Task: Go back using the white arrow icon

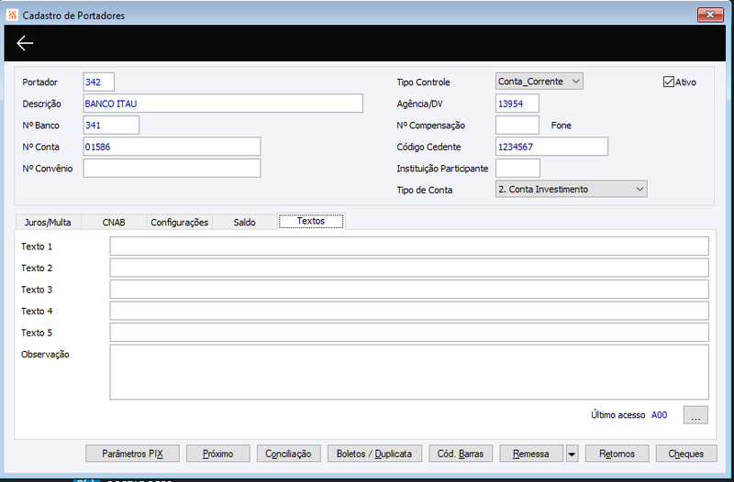Action: (x=25, y=43)
